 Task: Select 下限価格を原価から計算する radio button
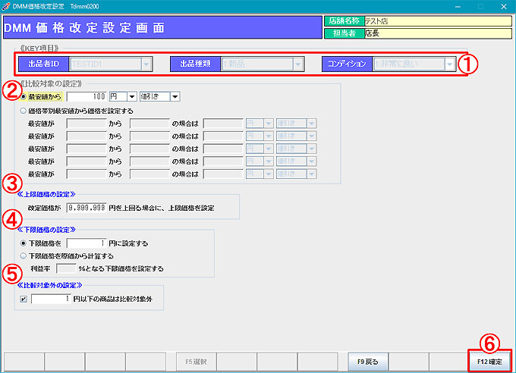click(x=24, y=256)
